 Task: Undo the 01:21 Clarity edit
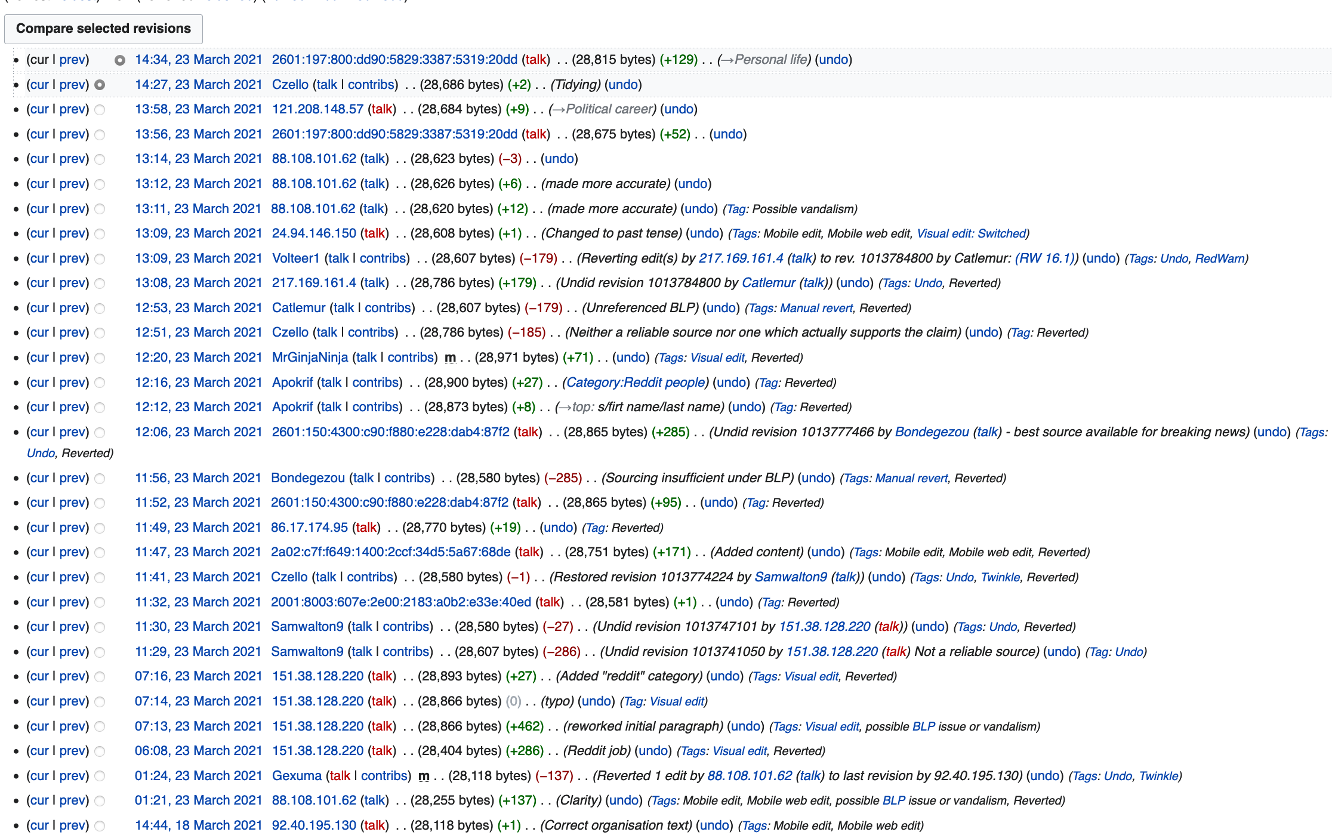coord(624,800)
